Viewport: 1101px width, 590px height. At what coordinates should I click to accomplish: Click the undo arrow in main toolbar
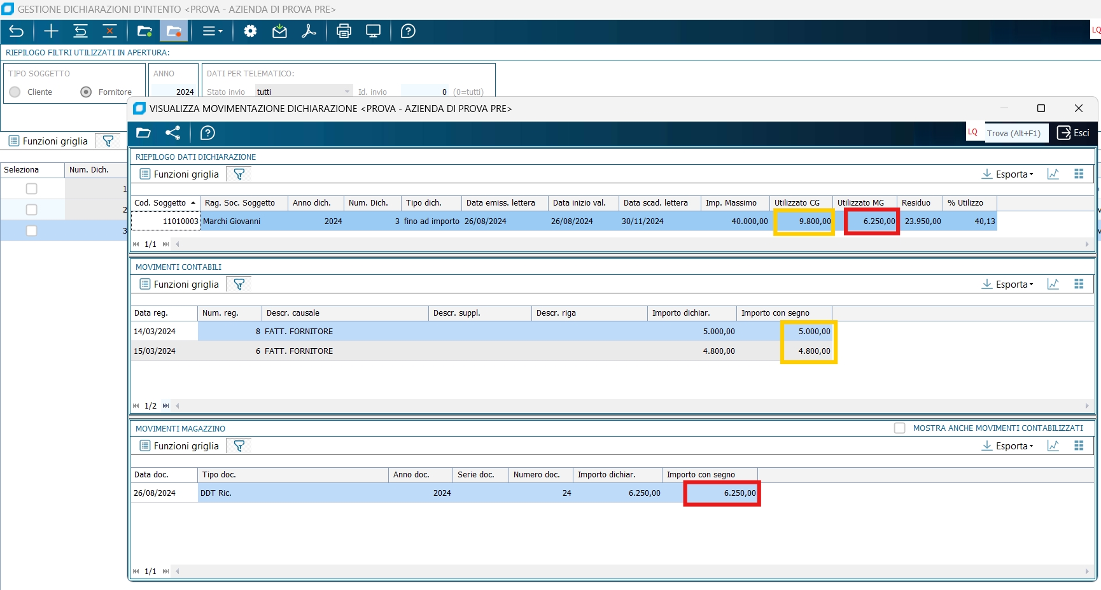(x=17, y=31)
